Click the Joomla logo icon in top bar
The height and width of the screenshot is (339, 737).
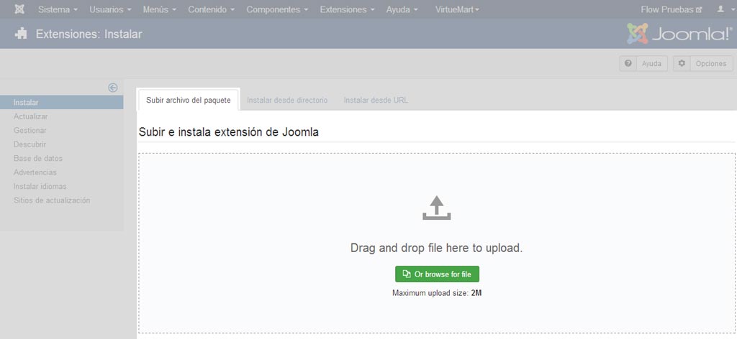[19, 9]
